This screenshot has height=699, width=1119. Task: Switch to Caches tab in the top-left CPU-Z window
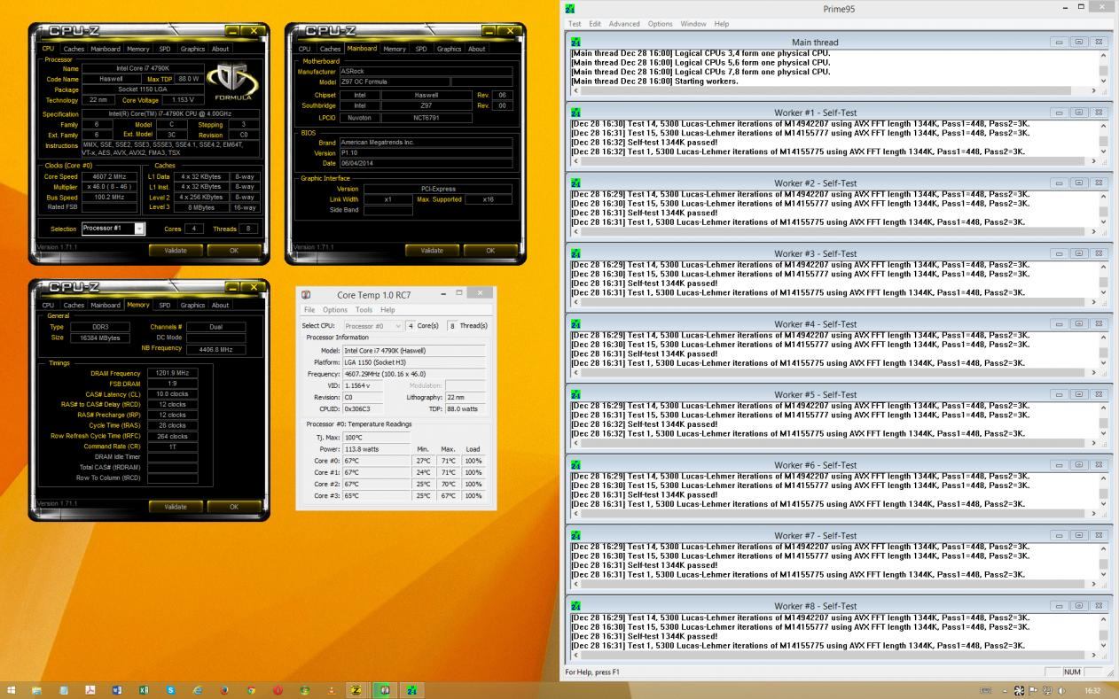click(74, 50)
